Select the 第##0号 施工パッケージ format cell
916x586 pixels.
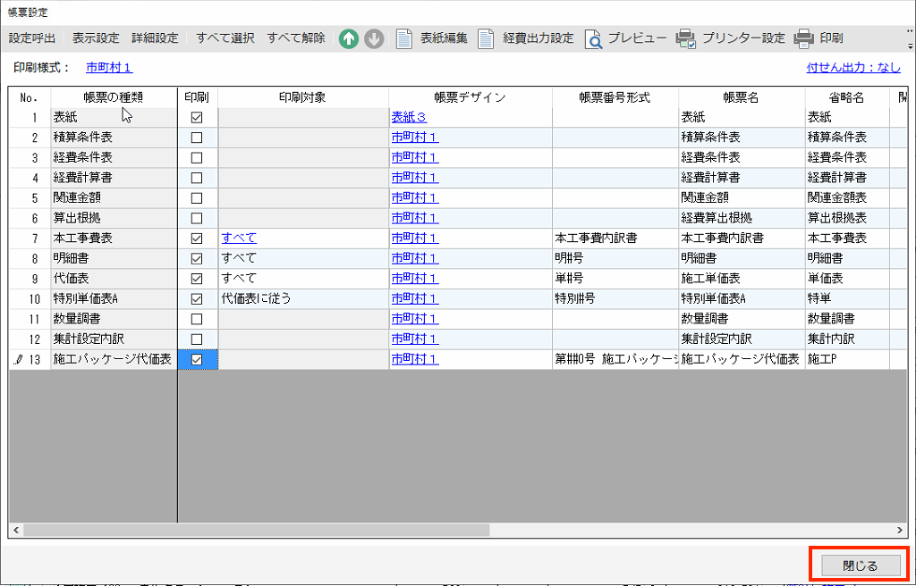pyautogui.click(x=615, y=359)
